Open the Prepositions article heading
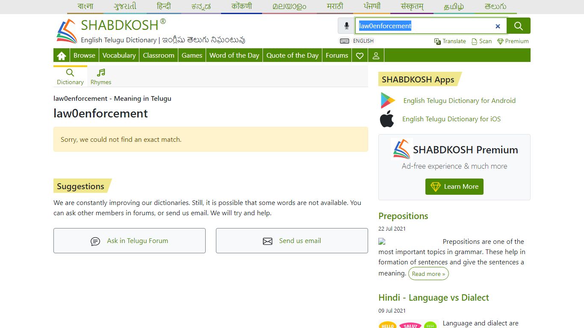Image resolution: width=584 pixels, height=328 pixels. [x=403, y=216]
